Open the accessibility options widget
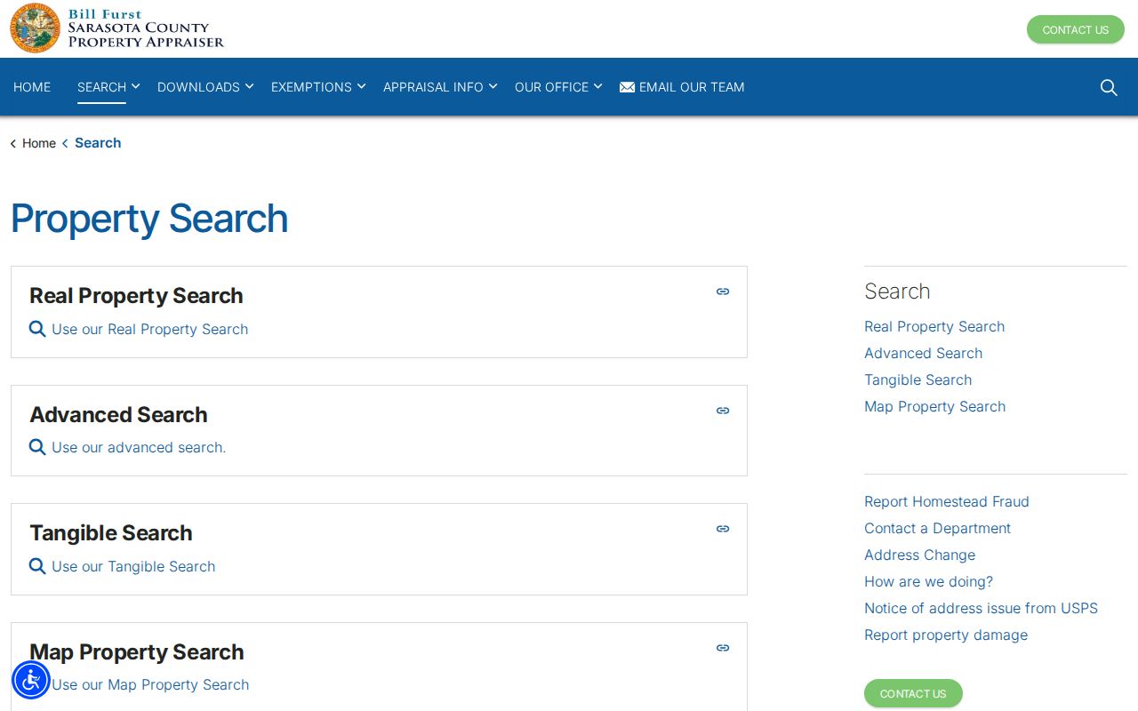 coord(31,680)
